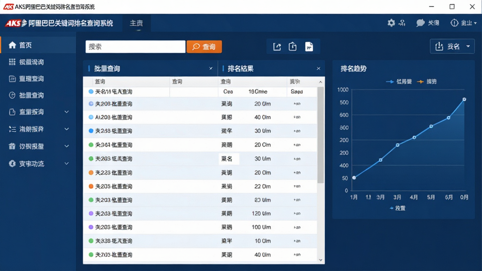482x271 pixels.
Task: Select the cell reading 120 0lm
Action: [x=261, y=213]
